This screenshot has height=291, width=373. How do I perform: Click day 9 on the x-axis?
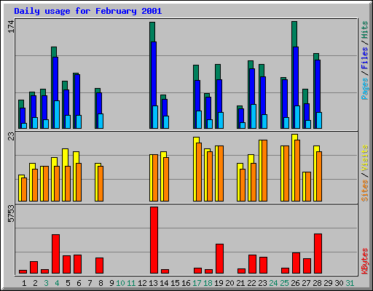pos(111,283)
